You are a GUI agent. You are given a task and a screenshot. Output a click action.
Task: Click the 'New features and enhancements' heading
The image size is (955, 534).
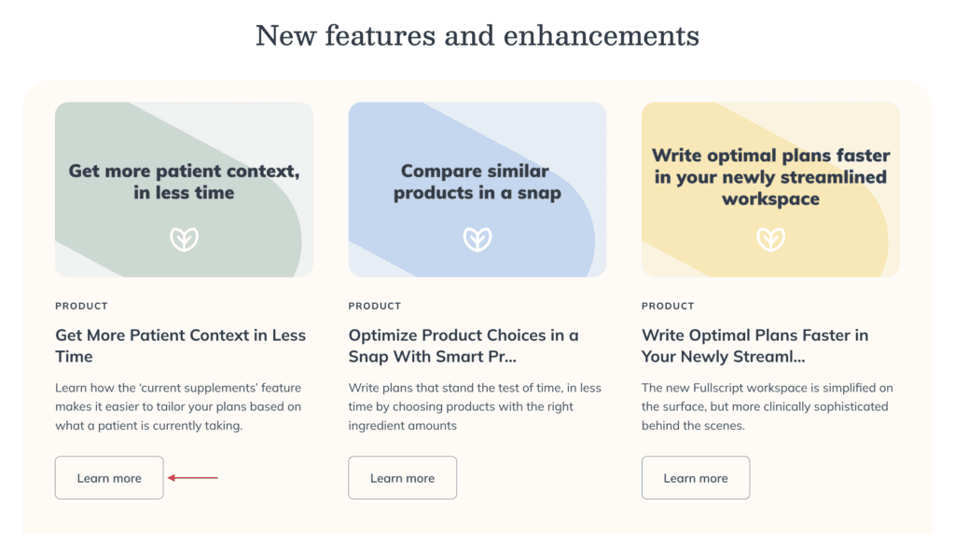click(x=477, y=35)
